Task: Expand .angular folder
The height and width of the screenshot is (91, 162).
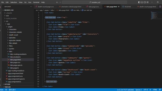Action: pos(9,13)
